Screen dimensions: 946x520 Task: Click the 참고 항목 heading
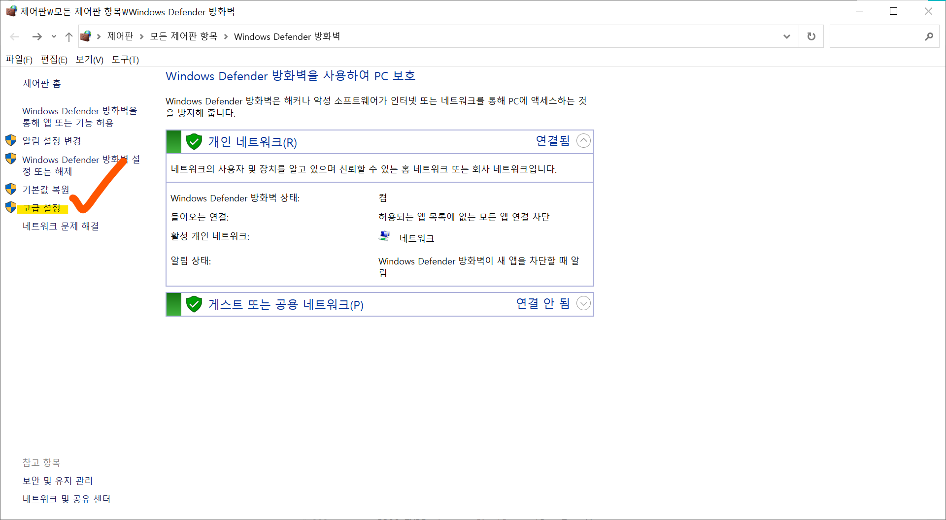(41, 462)
